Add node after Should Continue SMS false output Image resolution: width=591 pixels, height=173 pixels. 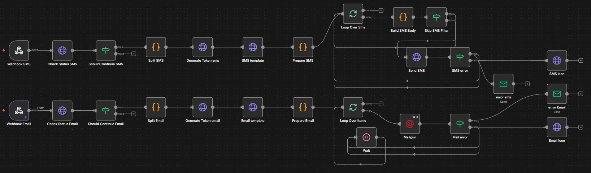pyautogui.click(x=134, y=54)
